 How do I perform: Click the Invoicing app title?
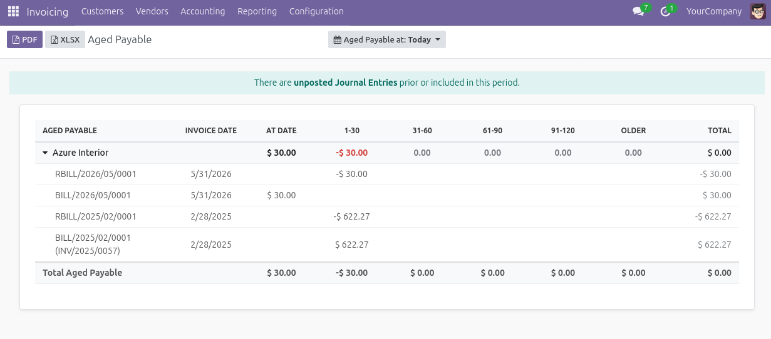tap(48, 11)
